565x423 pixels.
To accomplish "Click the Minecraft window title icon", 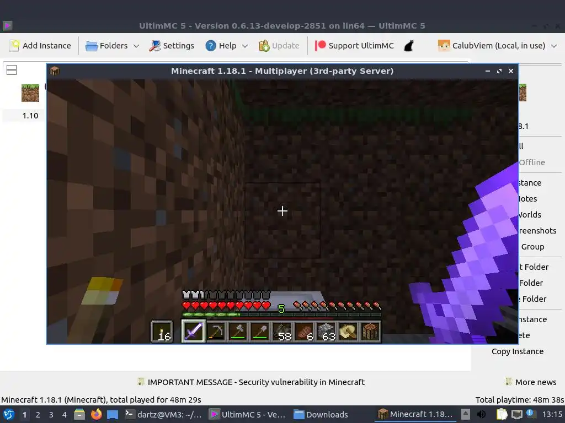I will click(x=55, y=71).
